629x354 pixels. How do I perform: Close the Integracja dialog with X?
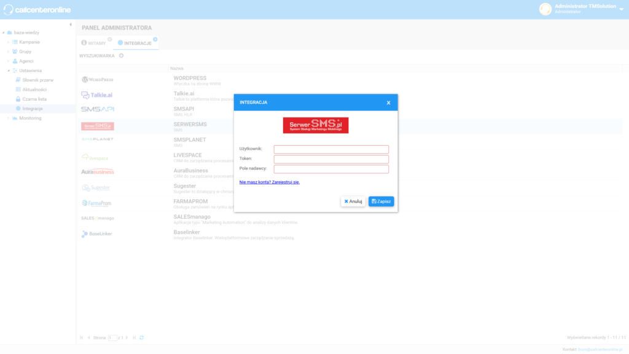(x=388, y=103)
